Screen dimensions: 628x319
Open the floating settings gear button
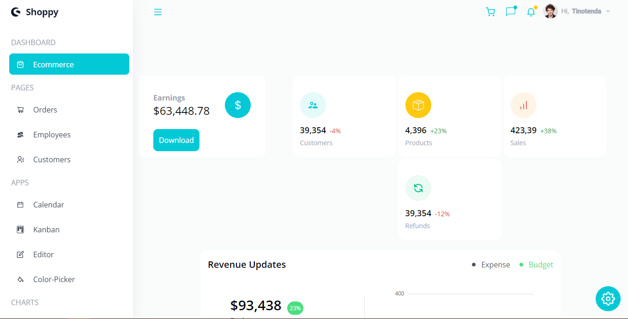[x=608, y=299]
